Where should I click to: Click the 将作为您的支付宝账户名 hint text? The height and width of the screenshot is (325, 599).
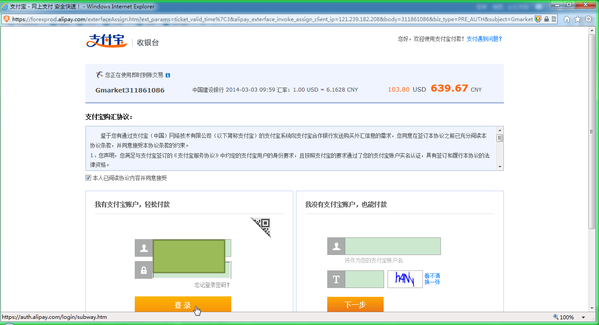pos(374,260)
